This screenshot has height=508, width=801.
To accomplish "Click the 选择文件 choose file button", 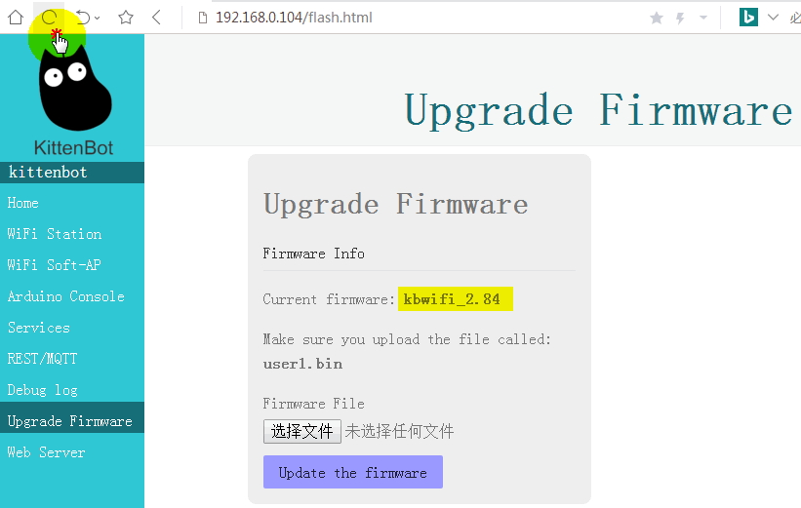I will pyautogui.click(x=301, y=431).
